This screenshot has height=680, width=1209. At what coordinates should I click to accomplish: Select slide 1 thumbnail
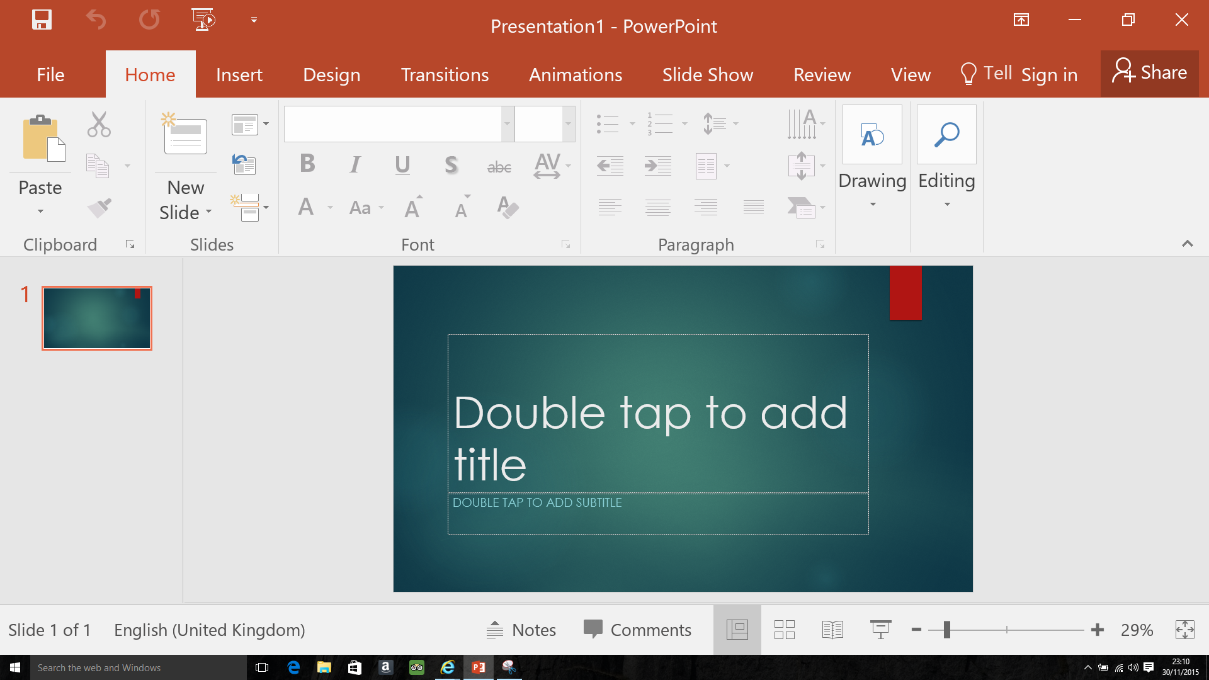tap(97, 318)
